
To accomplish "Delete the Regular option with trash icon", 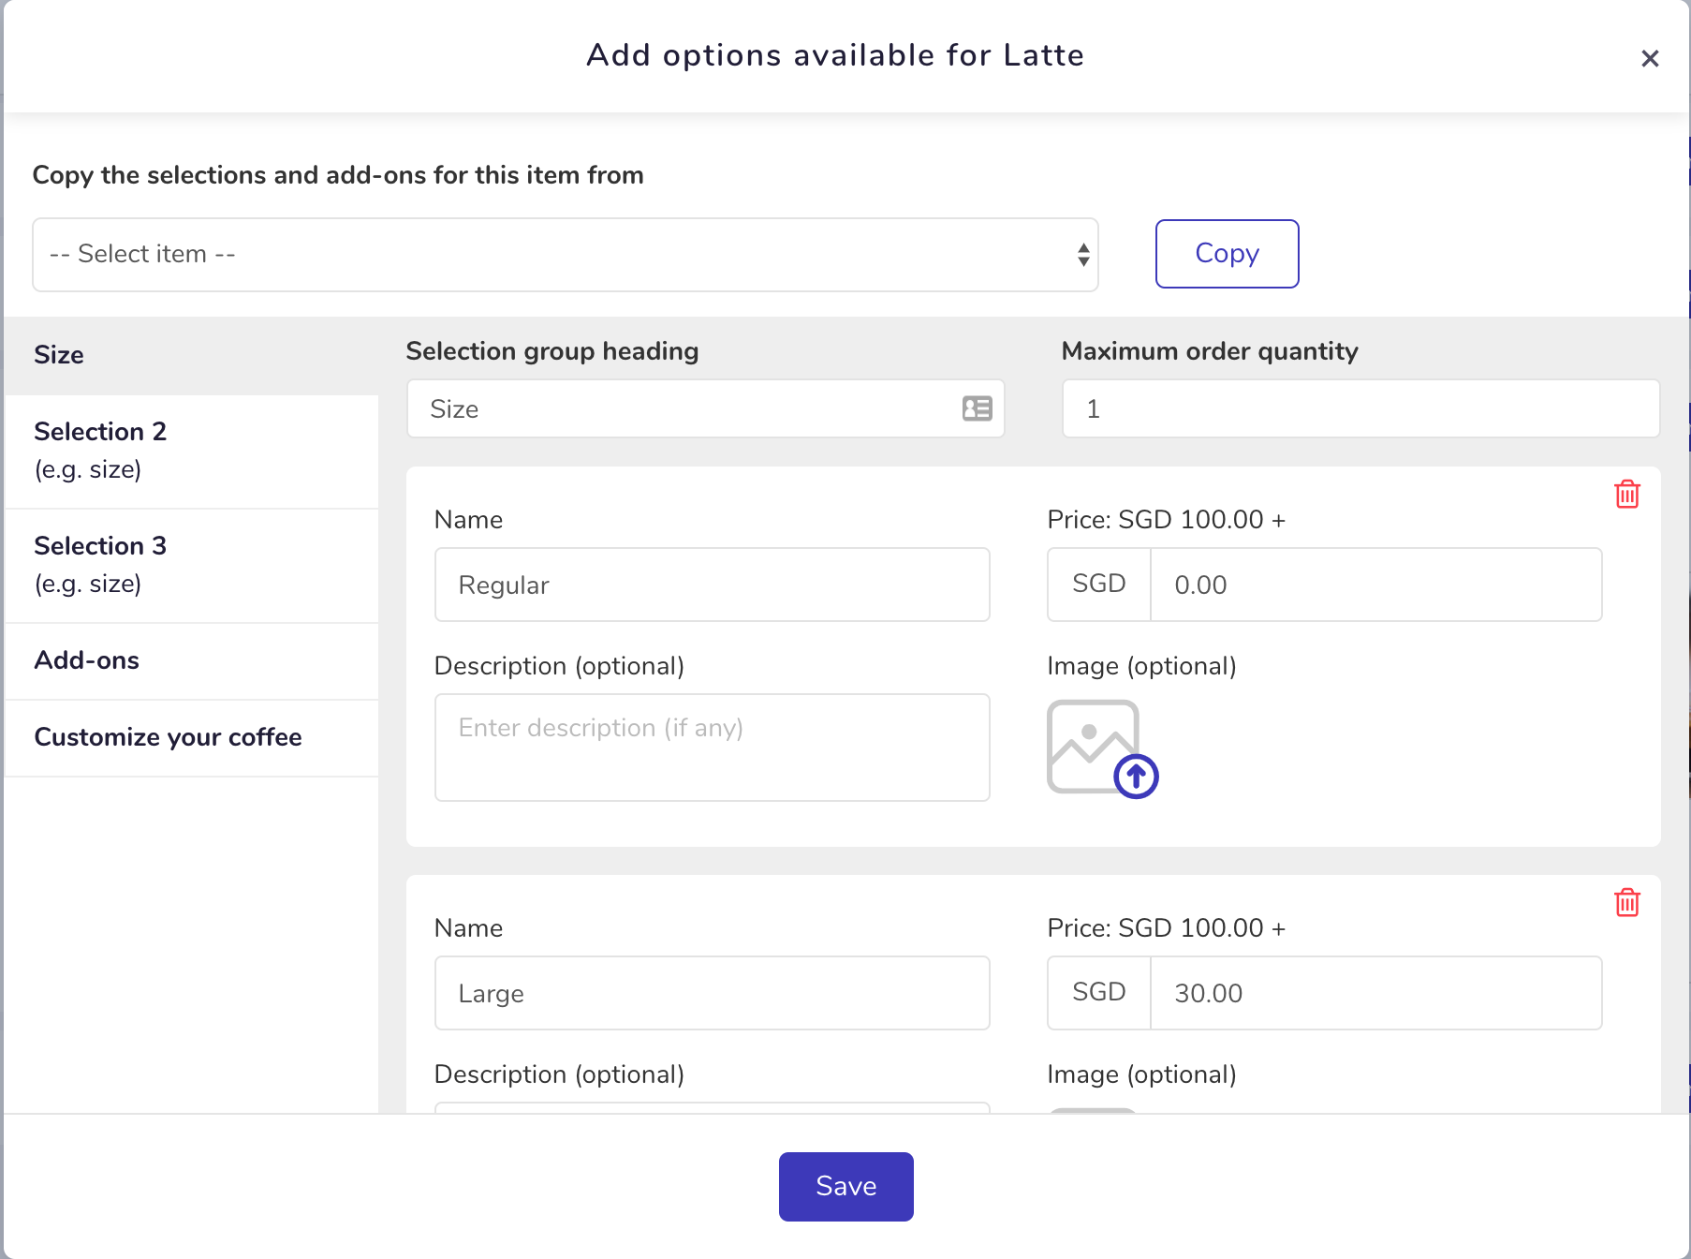I will (1627, 494).
